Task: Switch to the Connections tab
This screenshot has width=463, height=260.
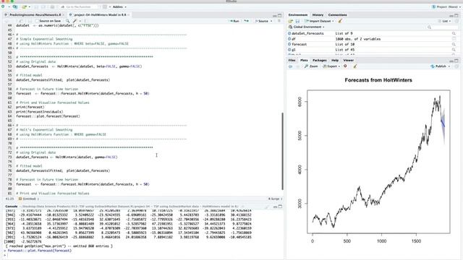Action: pos(338,14)
